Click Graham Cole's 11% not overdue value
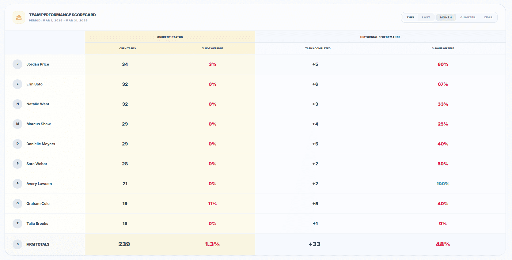The height and width of the screenshot is (260, 512). point(213,204)
